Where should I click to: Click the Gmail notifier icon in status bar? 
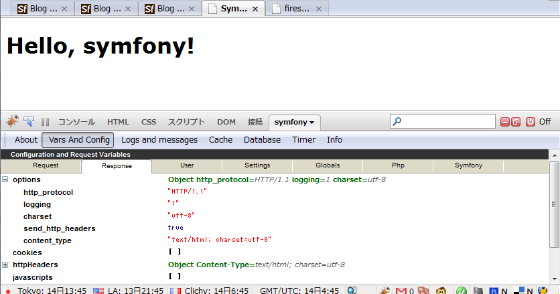(x=402, y=291)
